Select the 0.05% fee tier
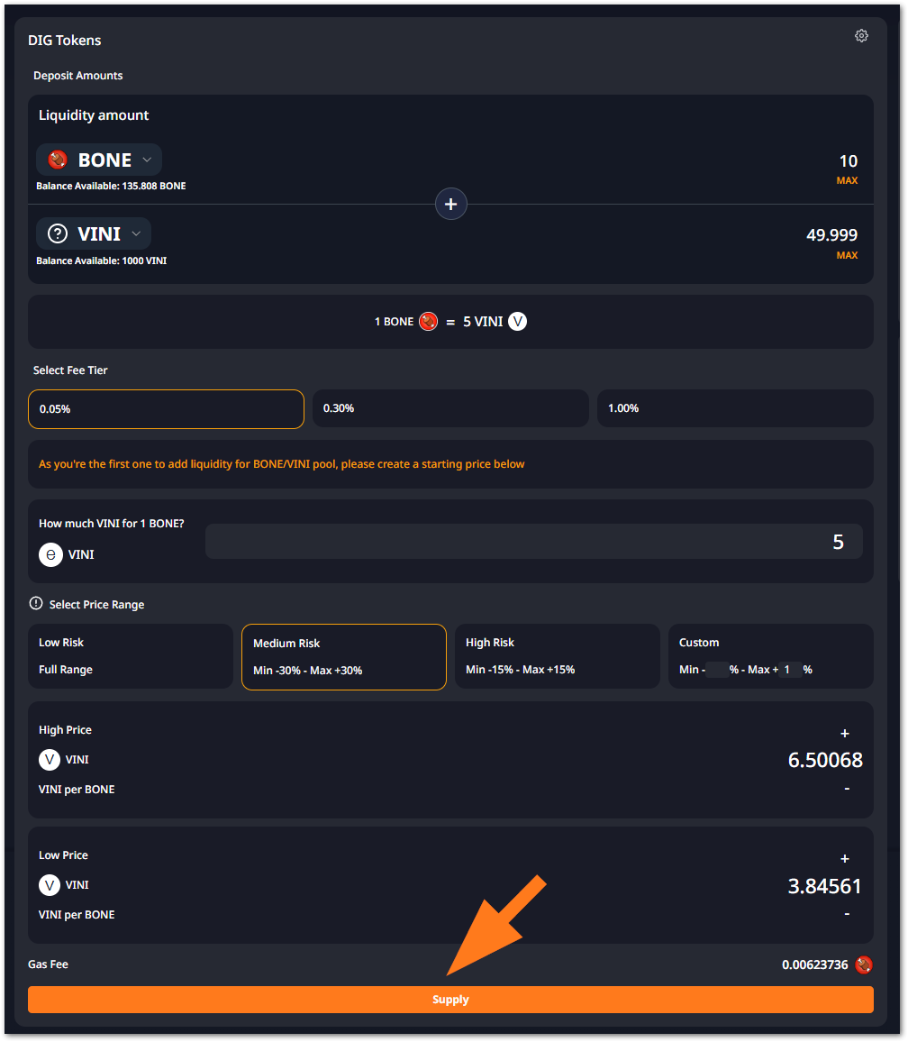The image size is (908, 1042). point(166,408)
